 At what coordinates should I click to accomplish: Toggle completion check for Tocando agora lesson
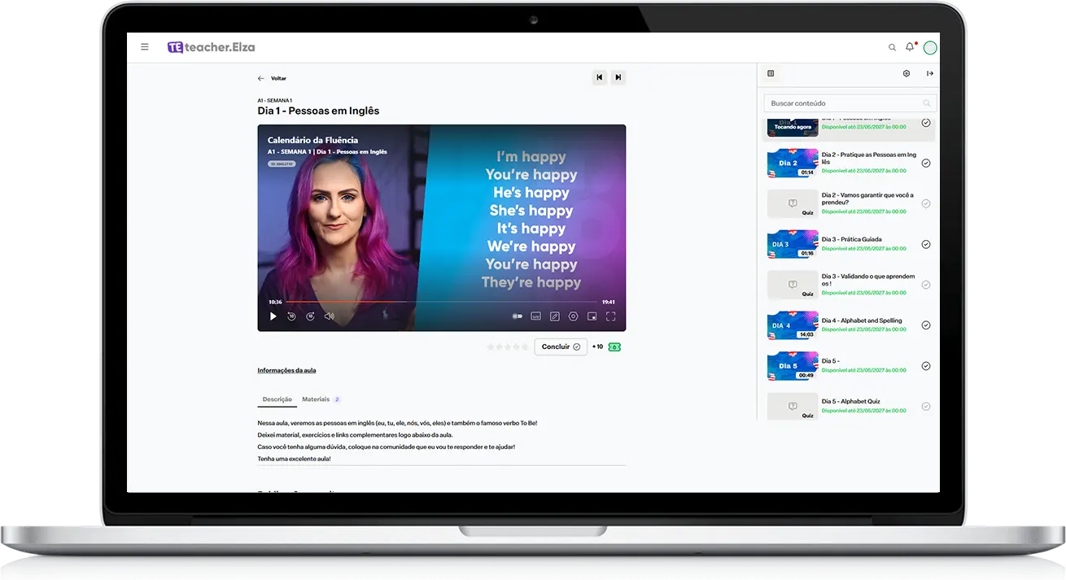(x=926, y=123)
